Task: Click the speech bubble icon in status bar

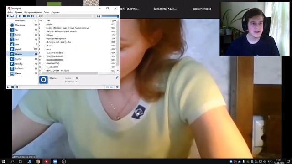Action: coord(117,87)
